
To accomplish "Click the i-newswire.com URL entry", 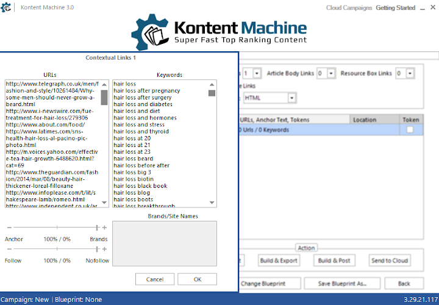I will [x=50, y=114].
